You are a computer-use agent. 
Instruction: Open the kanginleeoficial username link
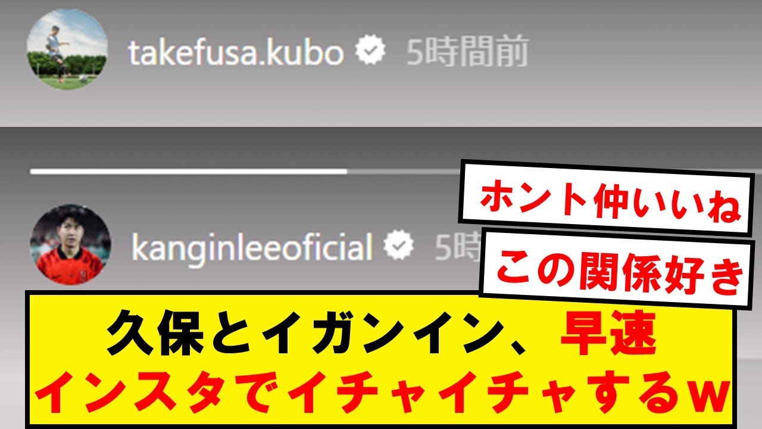tap(252, 247)
